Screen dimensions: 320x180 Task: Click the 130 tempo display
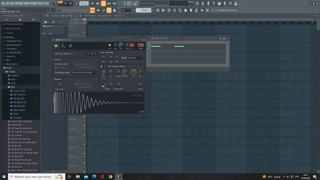click(x=83, y=3)
